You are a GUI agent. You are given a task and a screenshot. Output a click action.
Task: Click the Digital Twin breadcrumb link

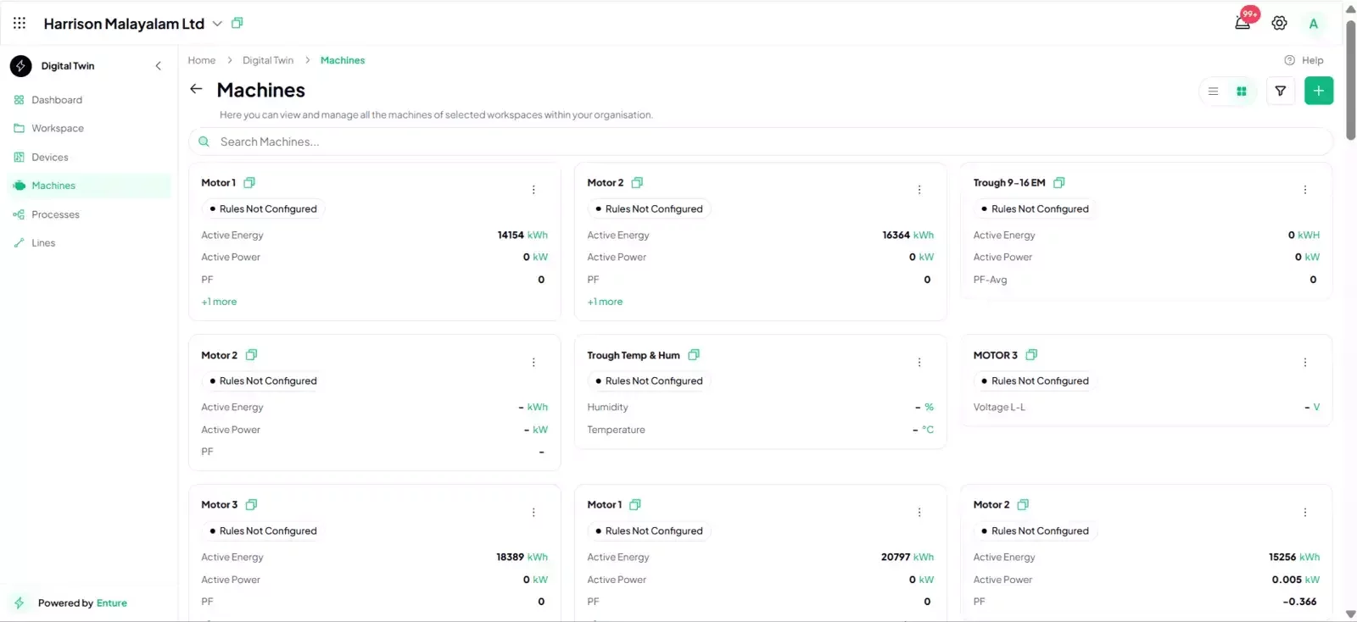268,60
